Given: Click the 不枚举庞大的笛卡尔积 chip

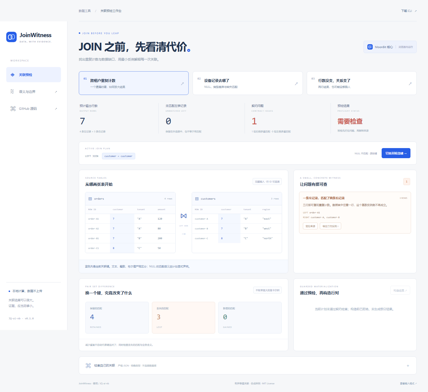Looking at the screenshot, I should click(267, 290).
